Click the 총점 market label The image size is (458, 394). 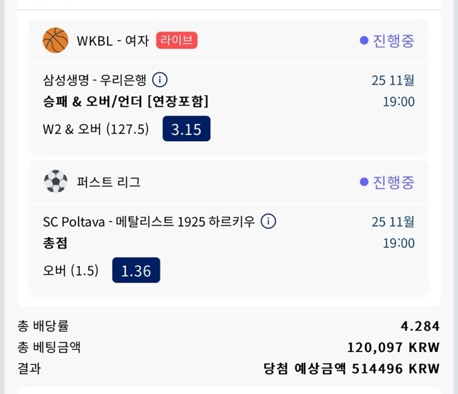(55, 243)
